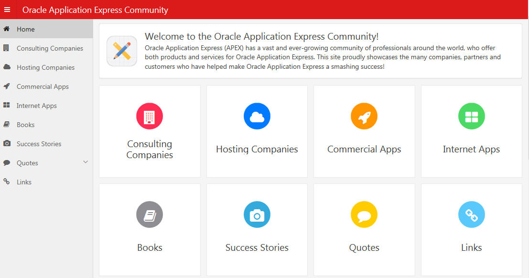Click the gray book icon for Books
Image resolution: width=529 pixels, height=278 pixels.
(150, 214)
